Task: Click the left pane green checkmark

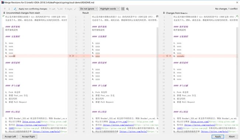Action: [x=3, y=16]
